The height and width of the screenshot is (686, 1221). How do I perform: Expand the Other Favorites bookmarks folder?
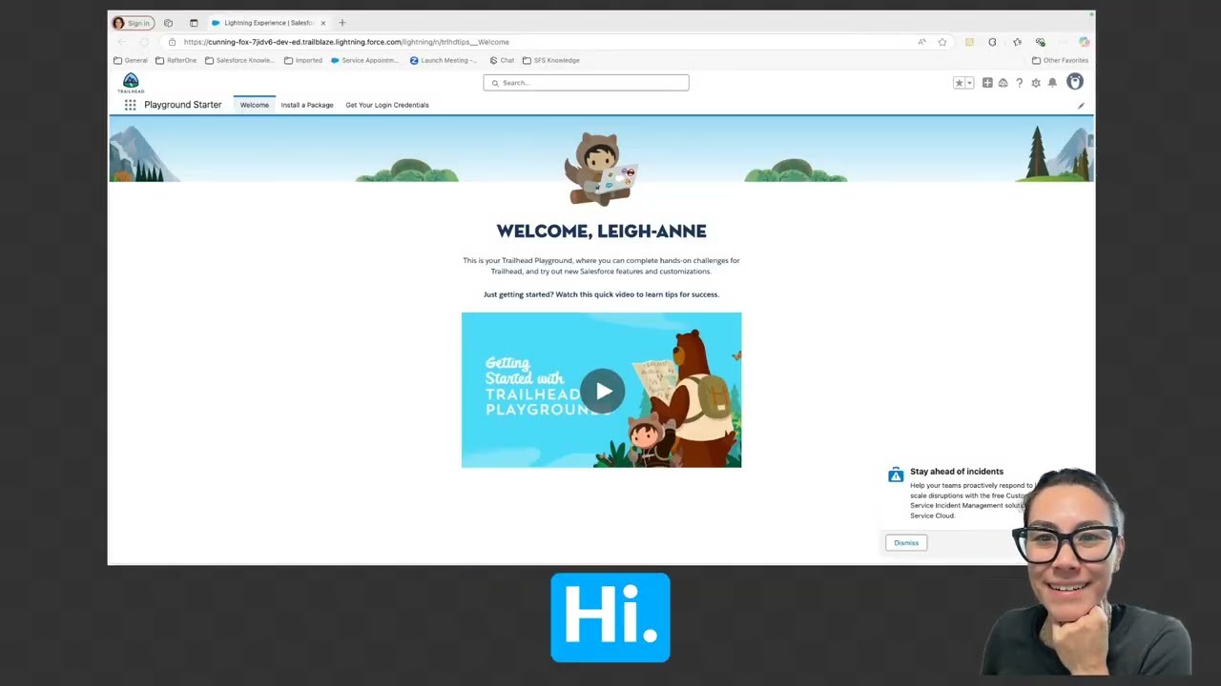[1060, 60]
